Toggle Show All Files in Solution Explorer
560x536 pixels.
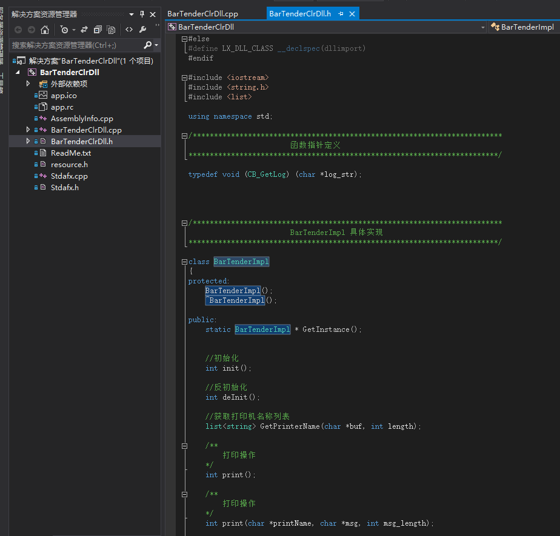click(111, 29)
